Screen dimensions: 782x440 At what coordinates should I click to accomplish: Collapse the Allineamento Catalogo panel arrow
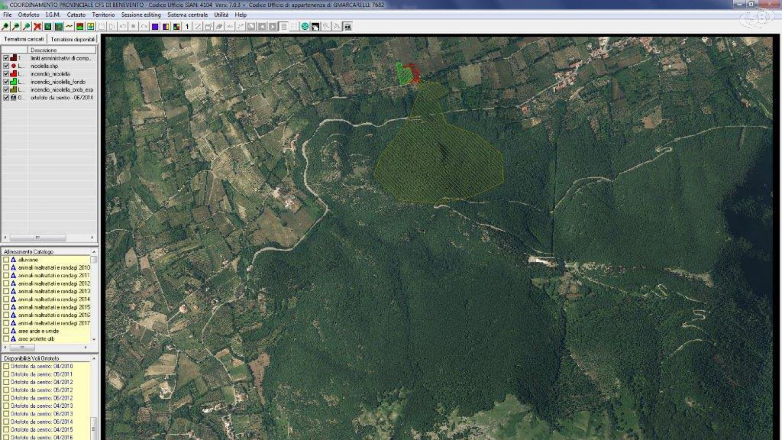coord(94,252)
